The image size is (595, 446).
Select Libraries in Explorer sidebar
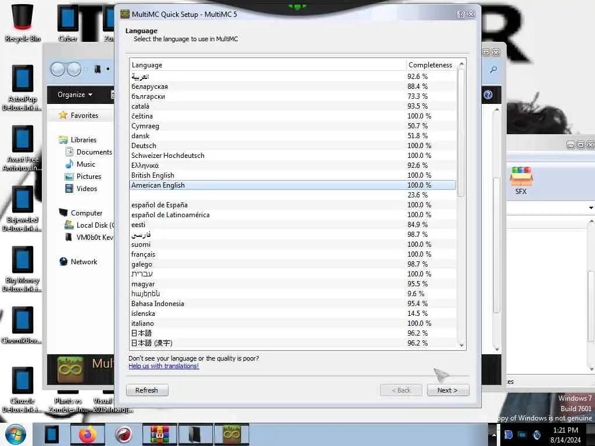[78, 139]
